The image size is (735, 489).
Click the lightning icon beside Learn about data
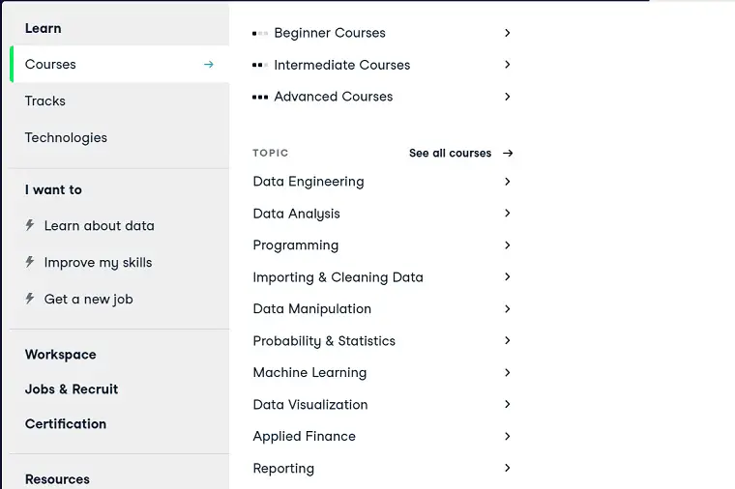(30, 225)
